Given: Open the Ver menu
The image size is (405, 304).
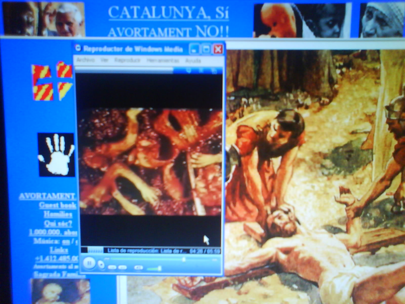Looking at the screenshot, I should click(104, 60).
